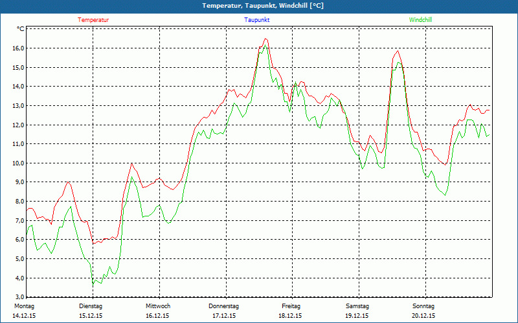Click the date 16.12.15
The image size is (518, 323).
pos(157,316)
